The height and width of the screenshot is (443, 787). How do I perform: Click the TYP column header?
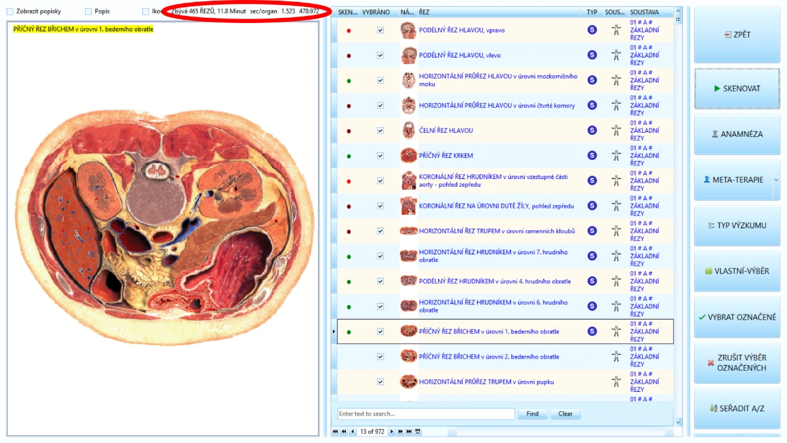[x=592, y=12]
